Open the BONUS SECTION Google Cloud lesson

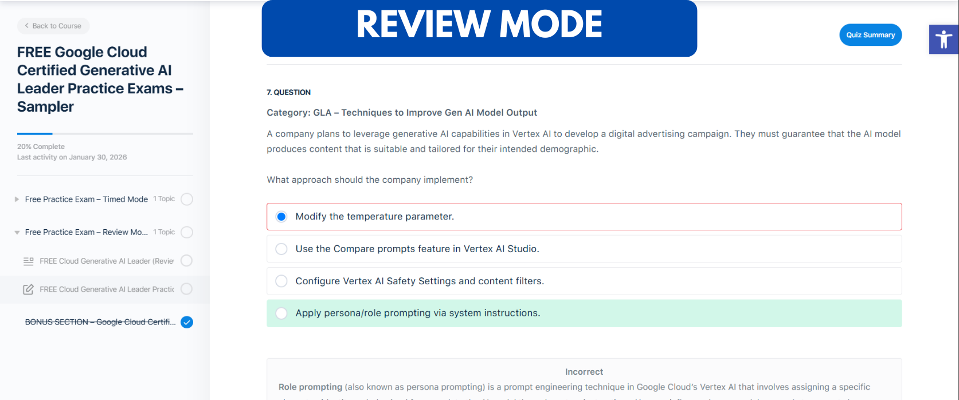[x=100, y=322]
